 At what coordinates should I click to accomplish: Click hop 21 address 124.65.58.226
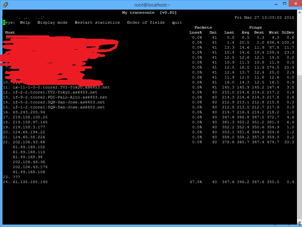pos(29,137)
